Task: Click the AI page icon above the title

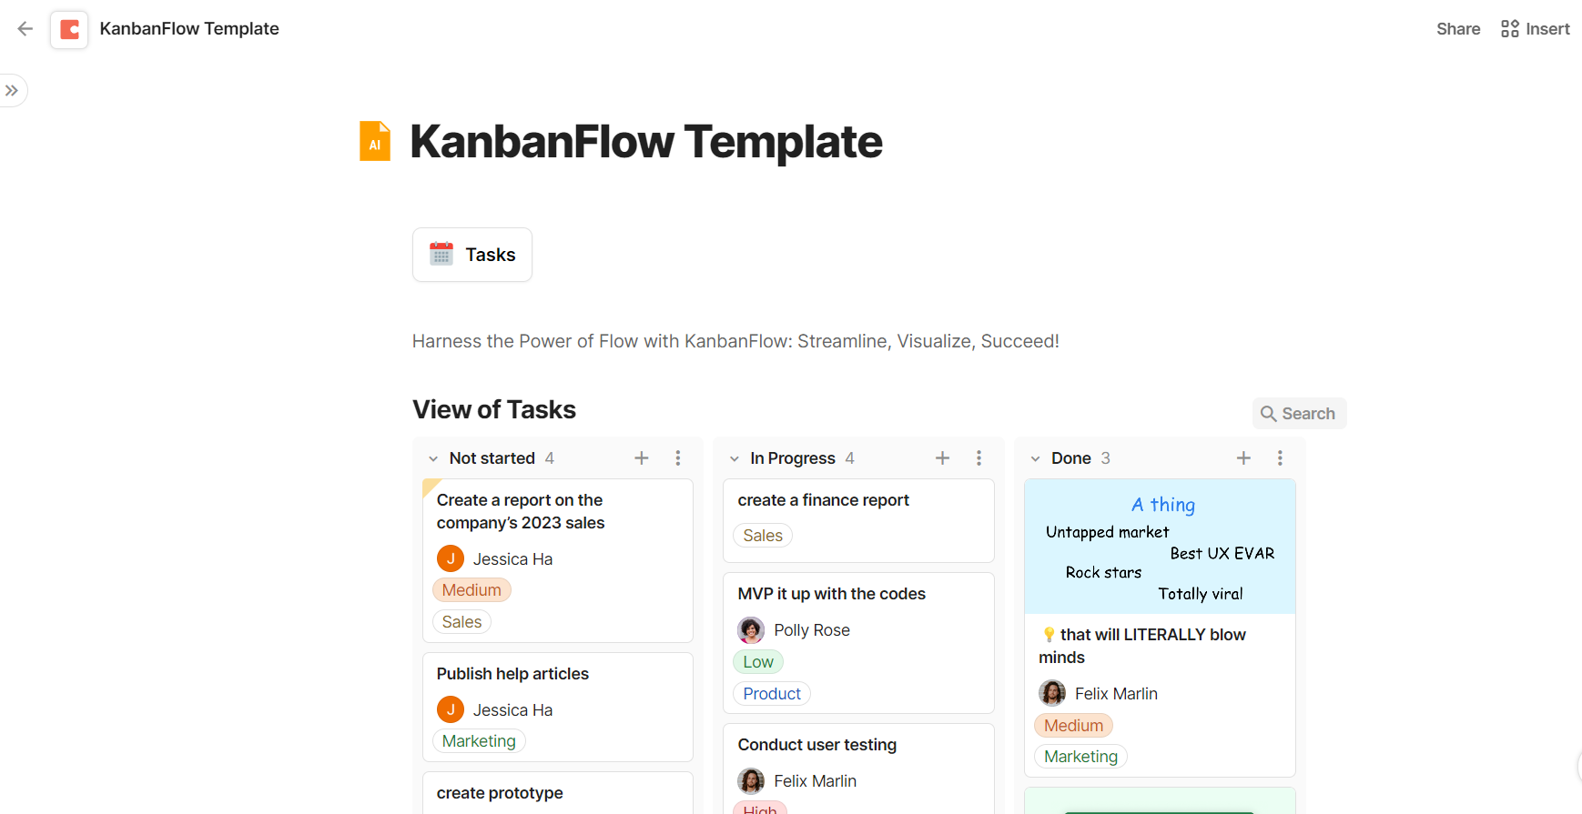Action: click(x=374, y=141)
